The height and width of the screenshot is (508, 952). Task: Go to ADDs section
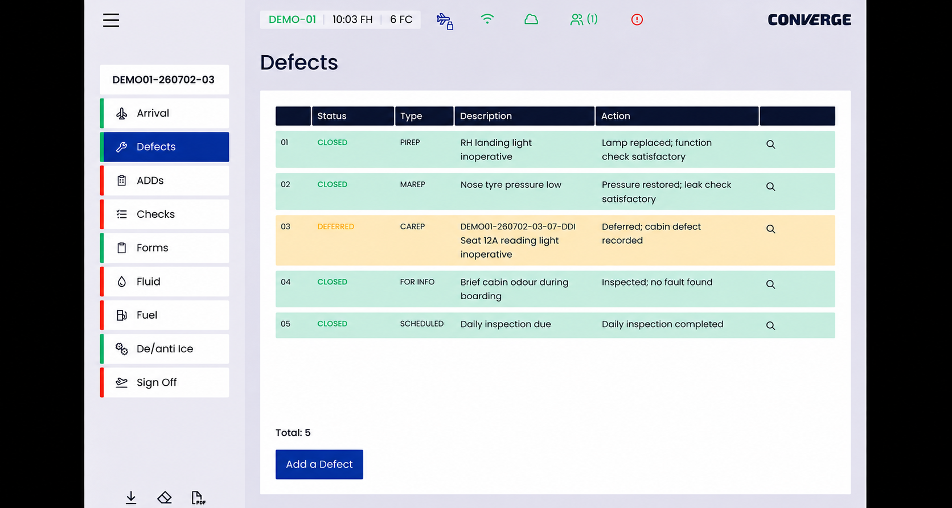165,180
